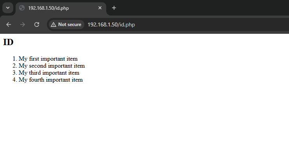
Task: Click the empty space in the address bar
Action: [x=212, y=24]
